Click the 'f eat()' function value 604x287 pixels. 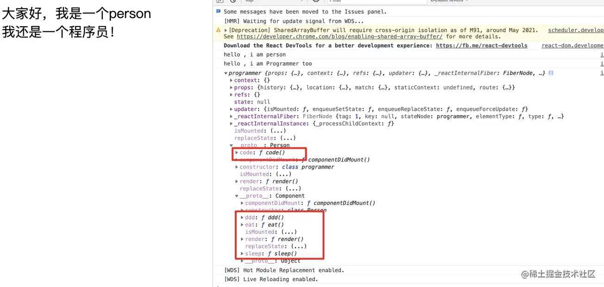(272, 225)
